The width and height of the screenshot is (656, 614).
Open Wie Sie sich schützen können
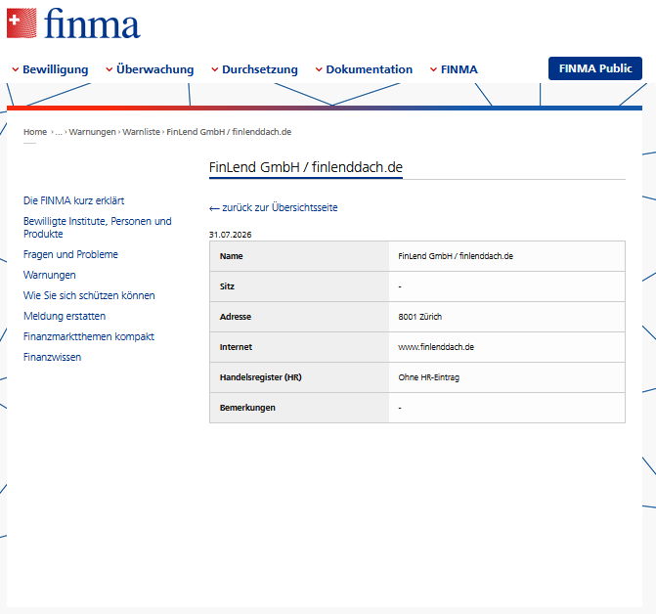pos(89,295)
